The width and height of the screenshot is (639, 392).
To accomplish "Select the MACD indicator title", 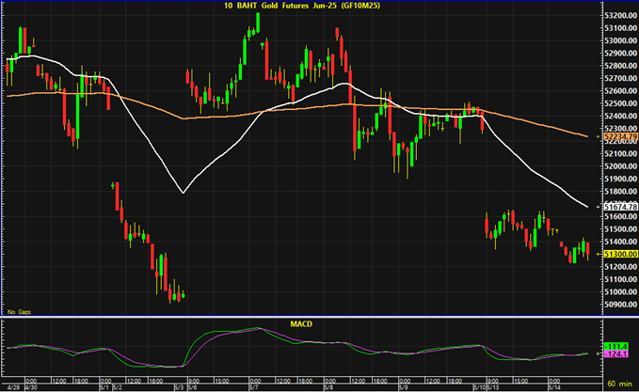I will (x=300, y=324).
